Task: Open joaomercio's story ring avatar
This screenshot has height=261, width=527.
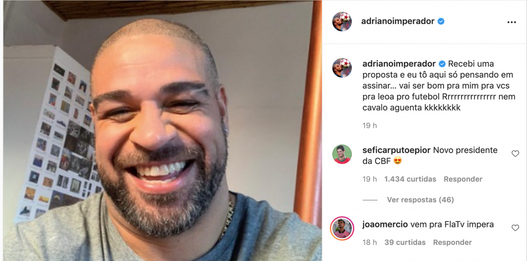Action: [342, 229]
